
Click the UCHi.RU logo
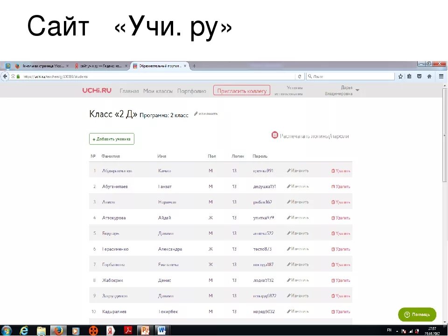click(x=97, y=91)
